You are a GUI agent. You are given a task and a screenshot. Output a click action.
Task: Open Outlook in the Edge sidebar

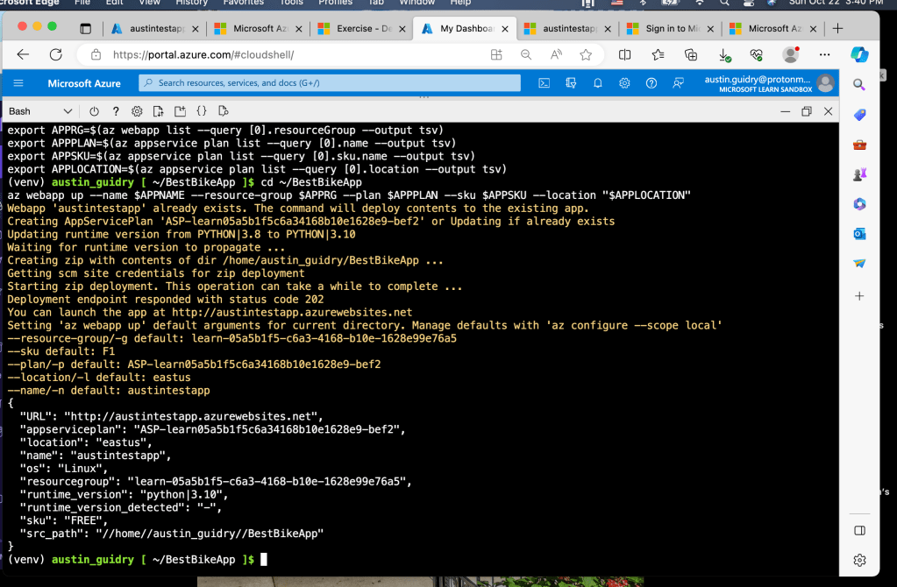click(x=859, y=234)
